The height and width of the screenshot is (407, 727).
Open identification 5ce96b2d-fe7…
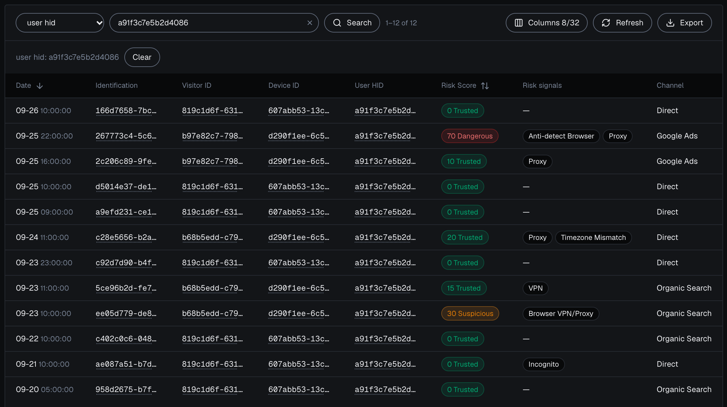click(126, 288)
